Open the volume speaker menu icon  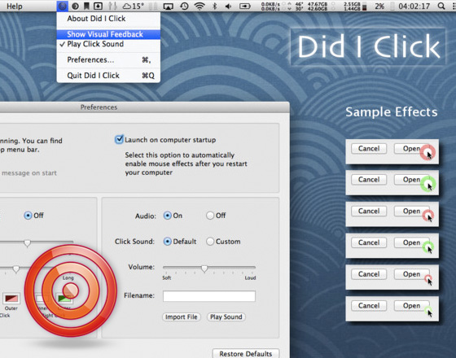coord(229,7)
